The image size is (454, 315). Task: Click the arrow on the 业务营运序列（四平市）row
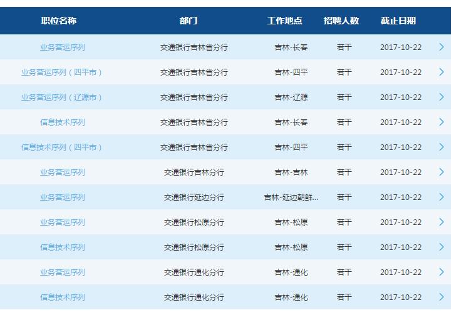441,72
